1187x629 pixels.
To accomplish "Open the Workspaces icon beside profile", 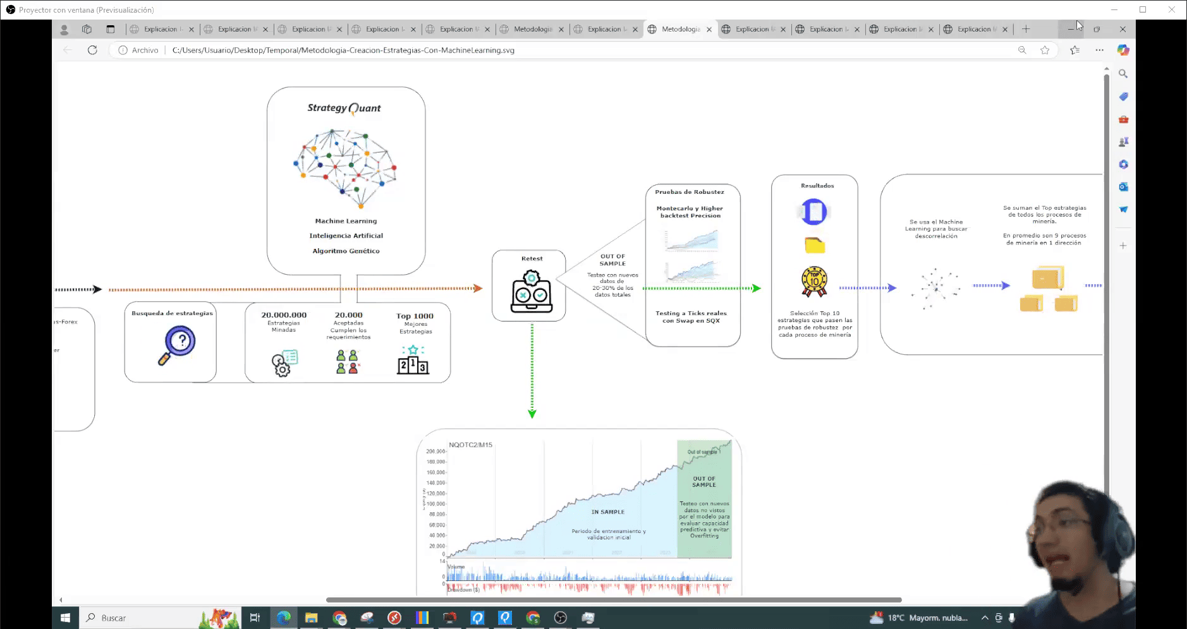I will 87,29.
